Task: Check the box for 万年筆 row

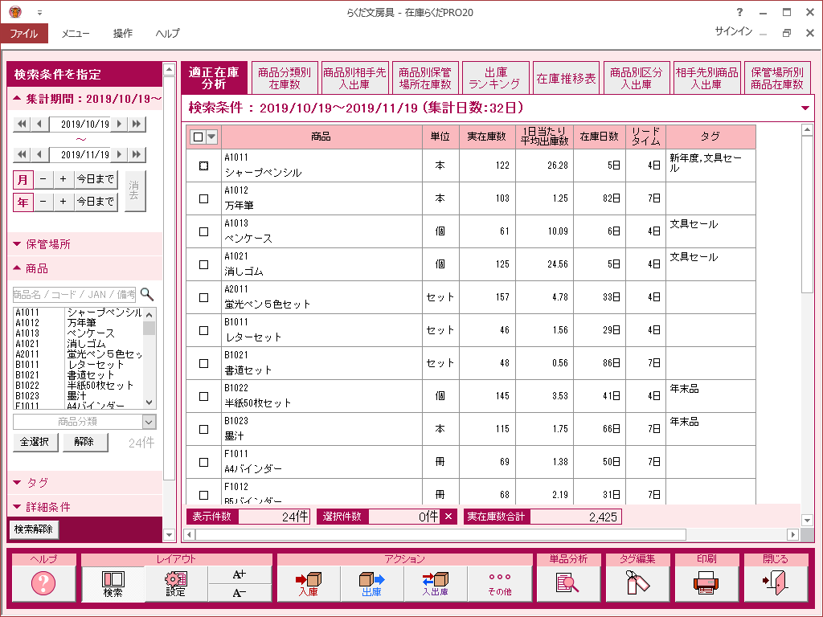Action: coord(203,198)
